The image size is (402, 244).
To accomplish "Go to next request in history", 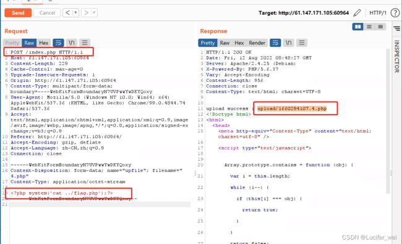I will click(86, 12).
